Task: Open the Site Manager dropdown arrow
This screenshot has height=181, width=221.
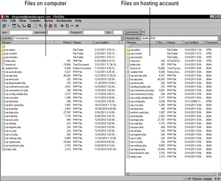Action: click(x=8, y=26)
